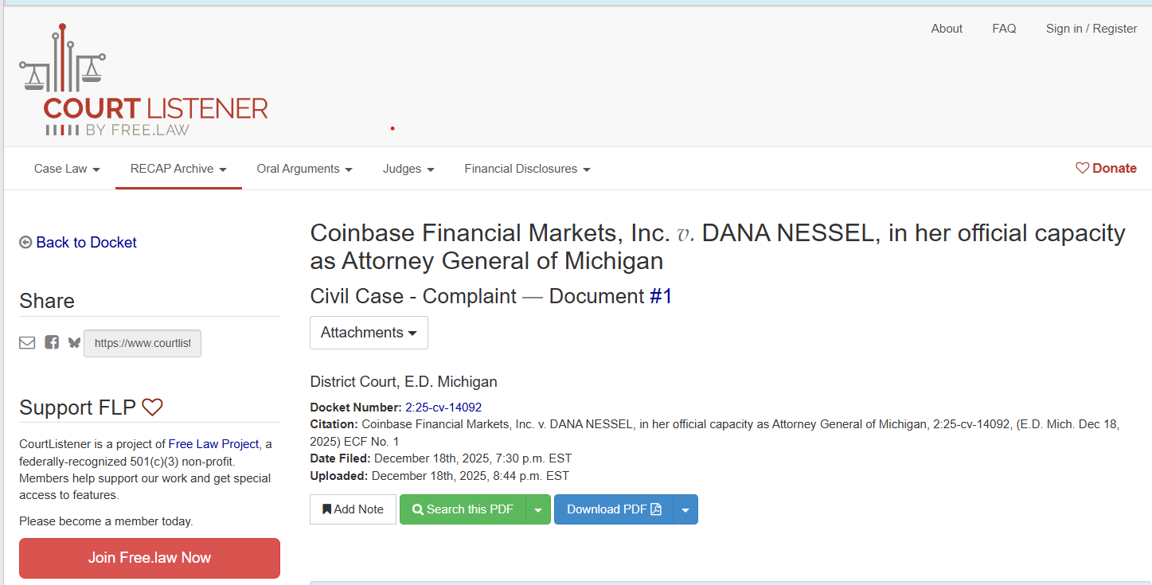
Task: Open the Attachments dropdown
Action: 369,332
